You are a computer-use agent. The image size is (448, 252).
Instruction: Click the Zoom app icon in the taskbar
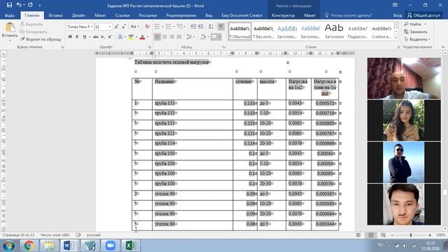[x=110, y=245]
